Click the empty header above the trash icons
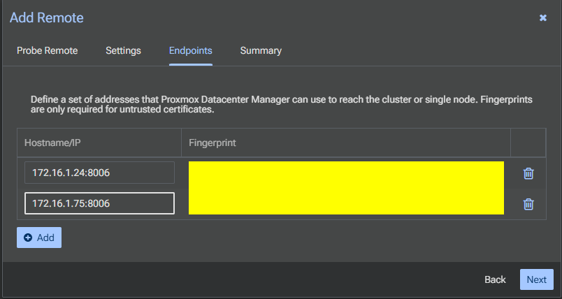The image size is (562, 299). point(528,143)
